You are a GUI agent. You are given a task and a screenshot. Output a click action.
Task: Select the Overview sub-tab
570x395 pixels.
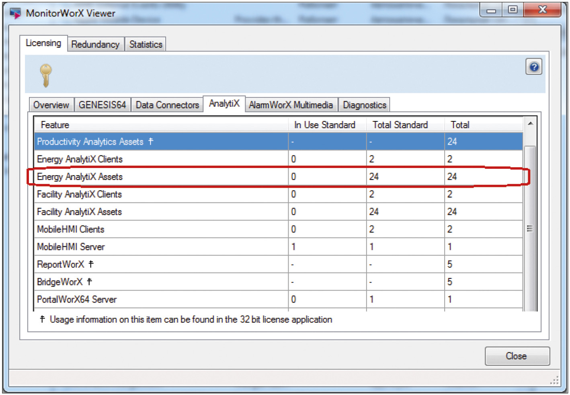[x=51, y=105]
